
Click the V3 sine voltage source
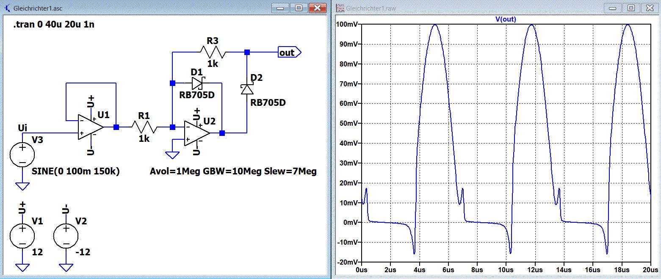[x=22, y=155]
